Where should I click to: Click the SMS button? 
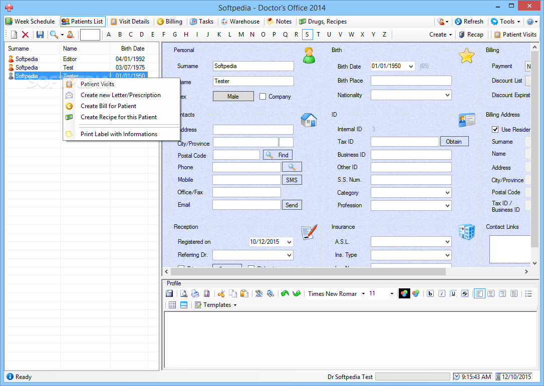pos(292,180)
